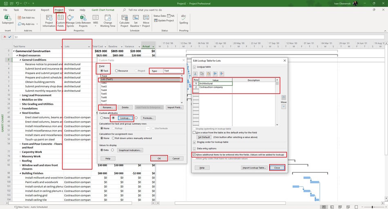Select None under Custom attributes
The width and height of the screenshot is (388, 209).
pos(102,118)
